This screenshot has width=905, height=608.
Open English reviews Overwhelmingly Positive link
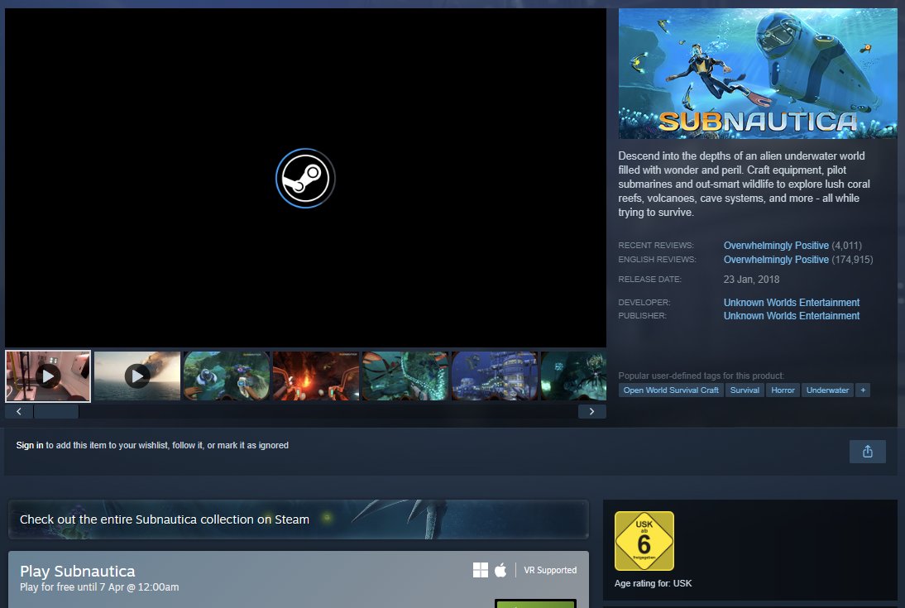tap(776, 260)
